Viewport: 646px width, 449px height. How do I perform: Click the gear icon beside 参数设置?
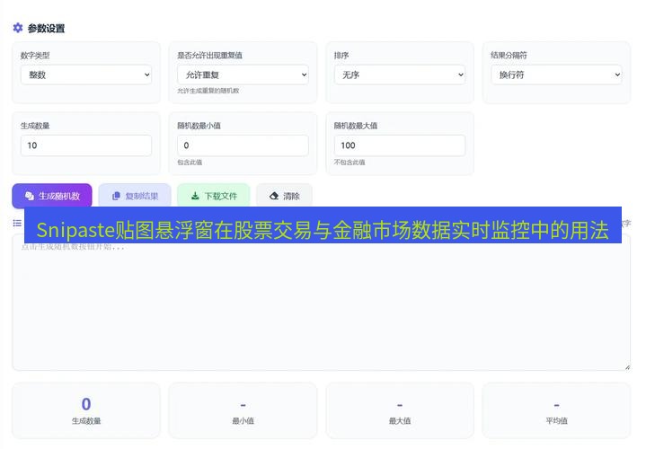click(18, 28)
